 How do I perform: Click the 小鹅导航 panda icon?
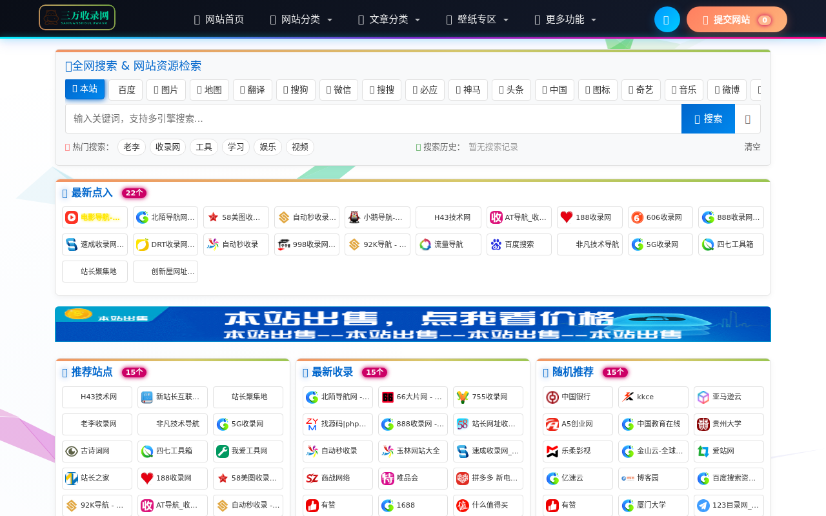(354, 217)
